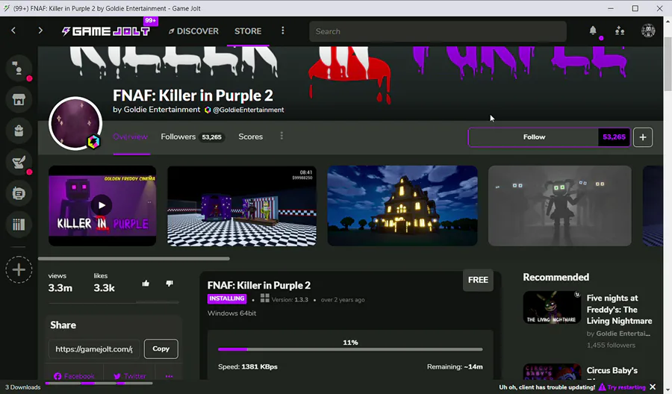Open more share options dots
This screenshot has width=672, height=394.
[x=169, y=376]
